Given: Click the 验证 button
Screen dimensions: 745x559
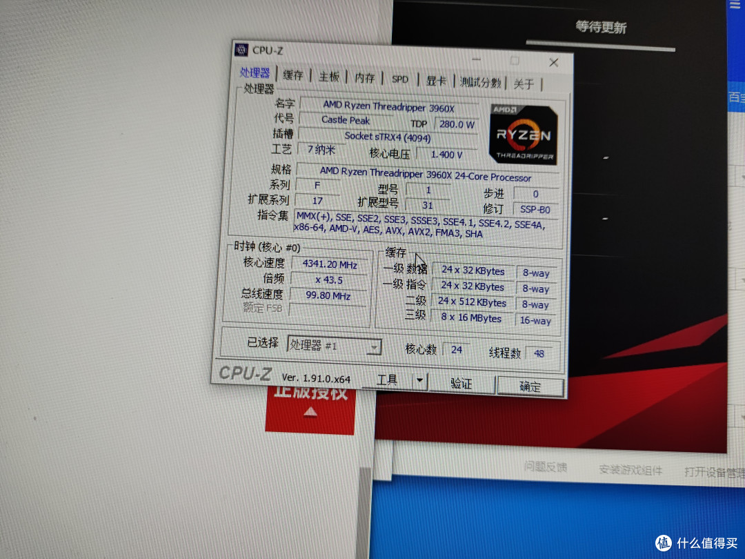Looking at the screenshot, I should (x=461, y=383).
